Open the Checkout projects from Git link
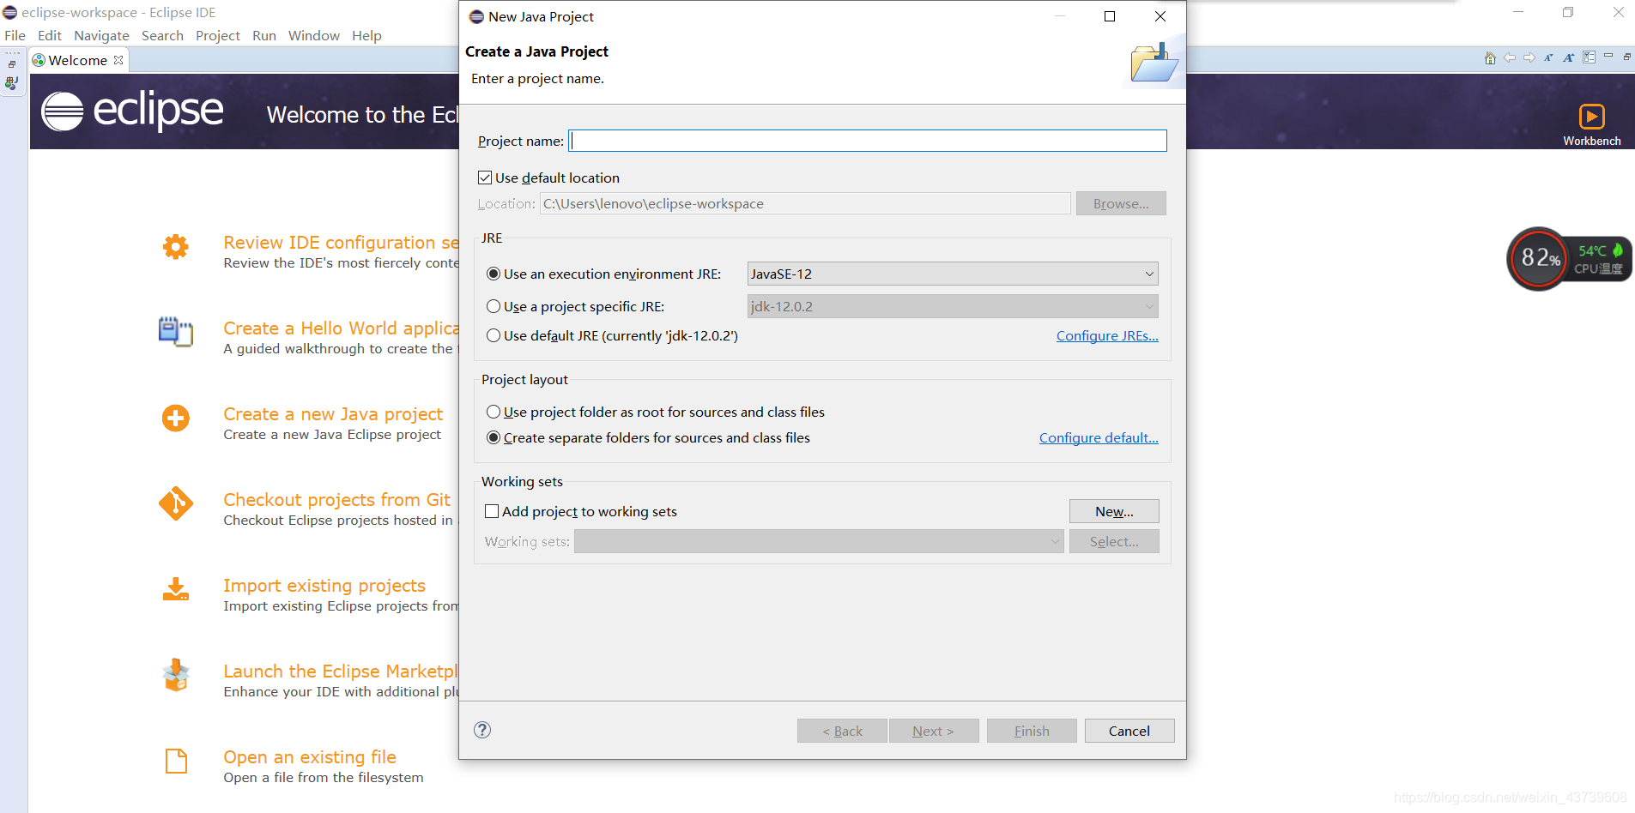The width and height of the screenshot is (1635, 813). (336, 500)
